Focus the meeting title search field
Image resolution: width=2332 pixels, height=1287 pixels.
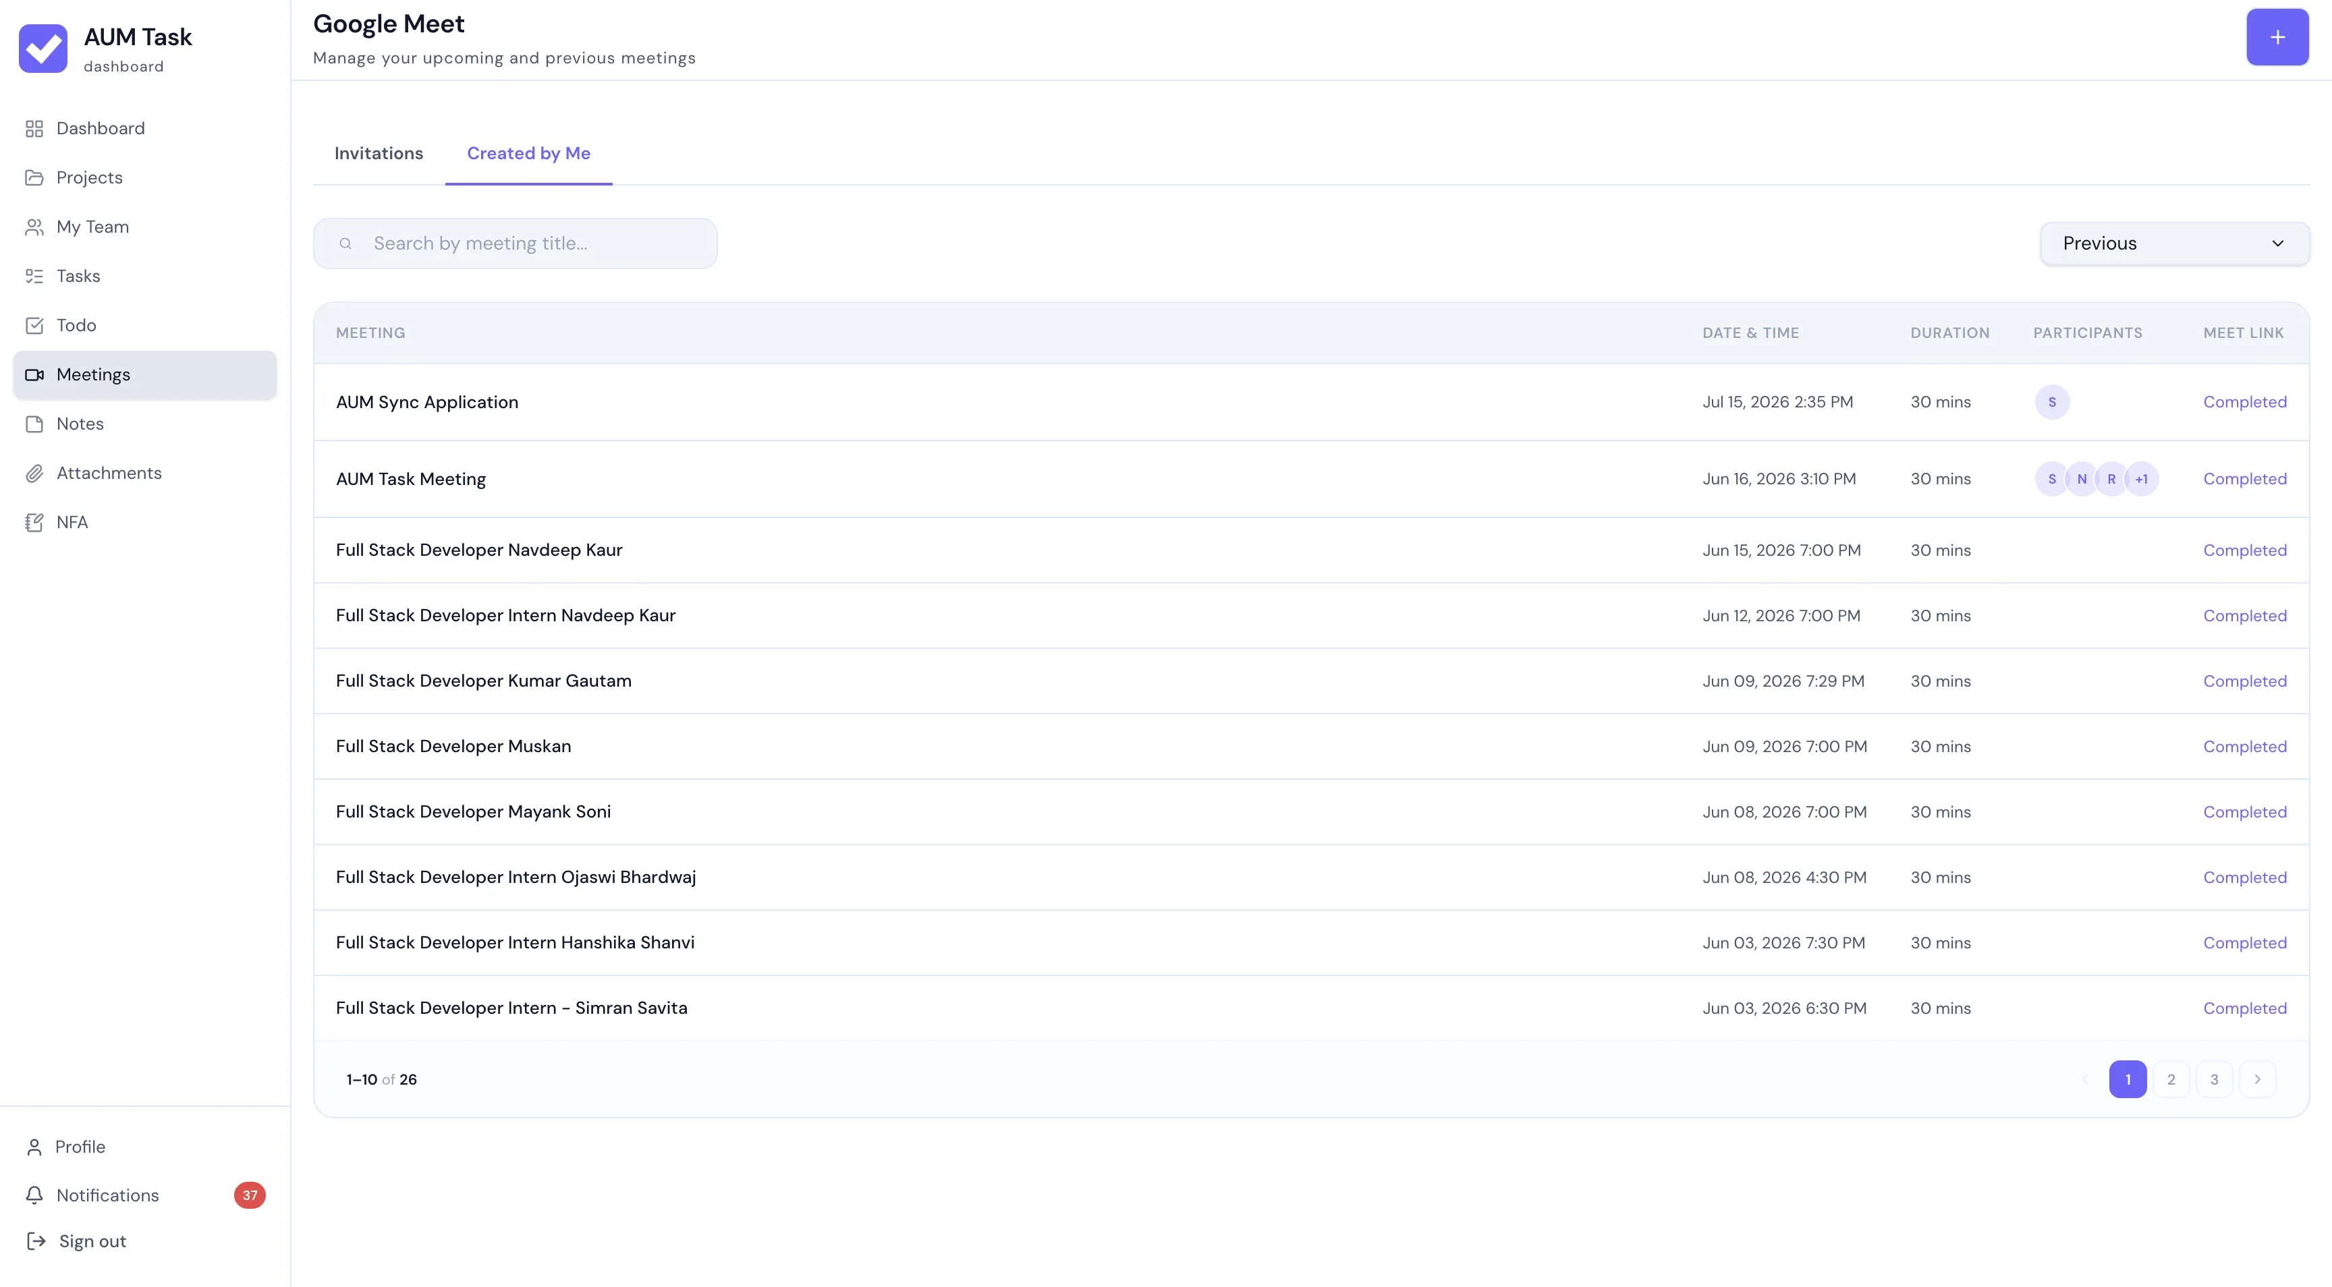tap(515, 244)
